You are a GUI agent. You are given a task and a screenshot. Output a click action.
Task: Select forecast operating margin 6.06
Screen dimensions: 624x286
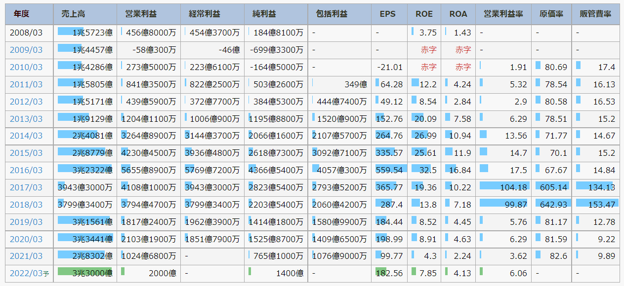click(518, 273)
